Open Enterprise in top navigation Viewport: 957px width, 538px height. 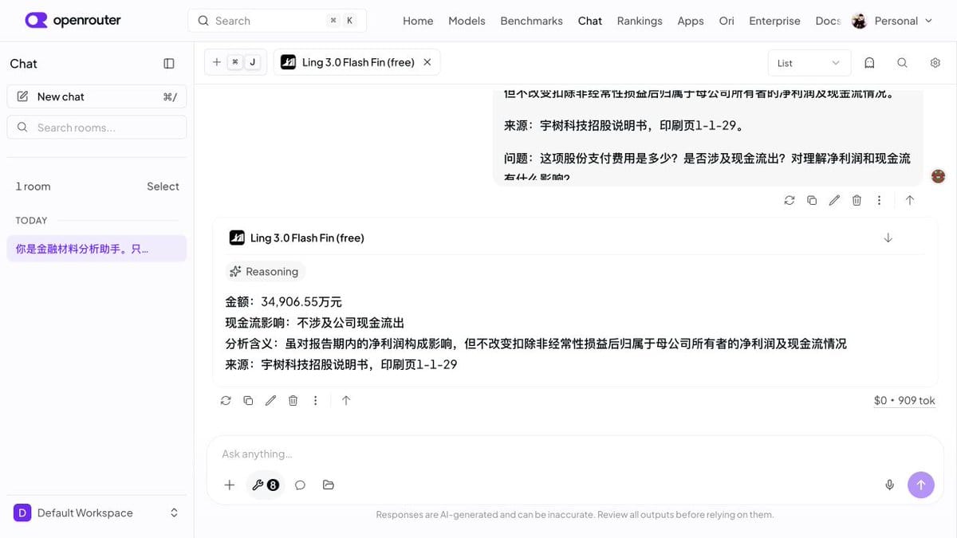(x=774, y=21)
